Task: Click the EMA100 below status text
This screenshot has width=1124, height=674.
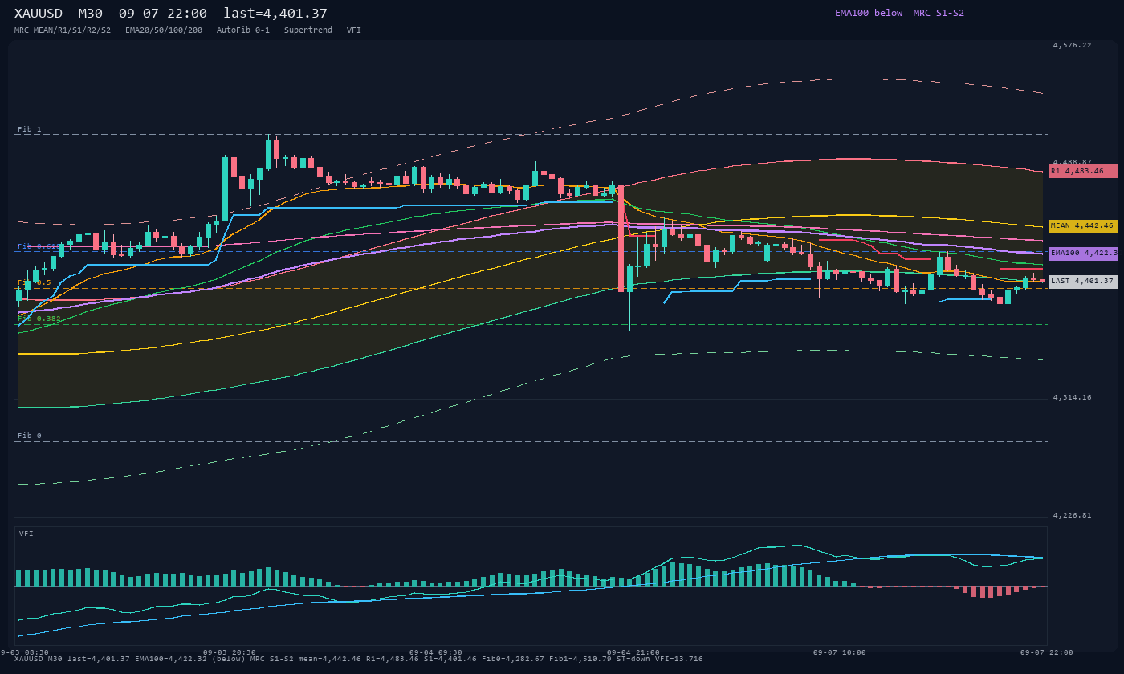Action: [869, 13]
